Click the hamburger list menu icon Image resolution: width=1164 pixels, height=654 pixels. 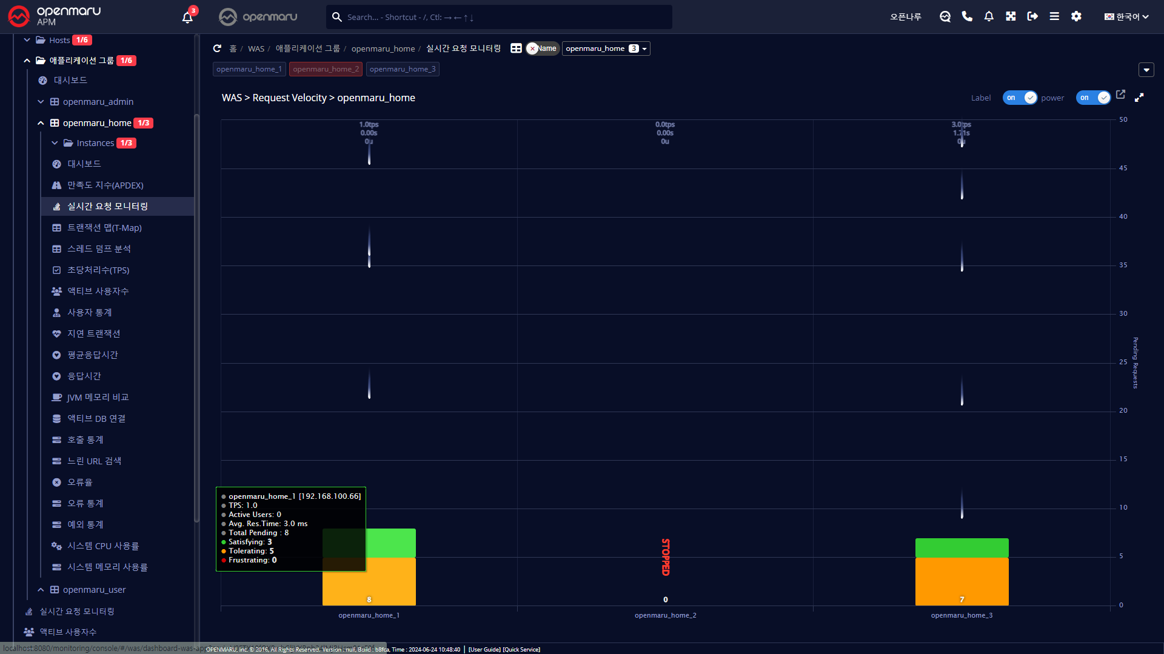[1054, 16]
